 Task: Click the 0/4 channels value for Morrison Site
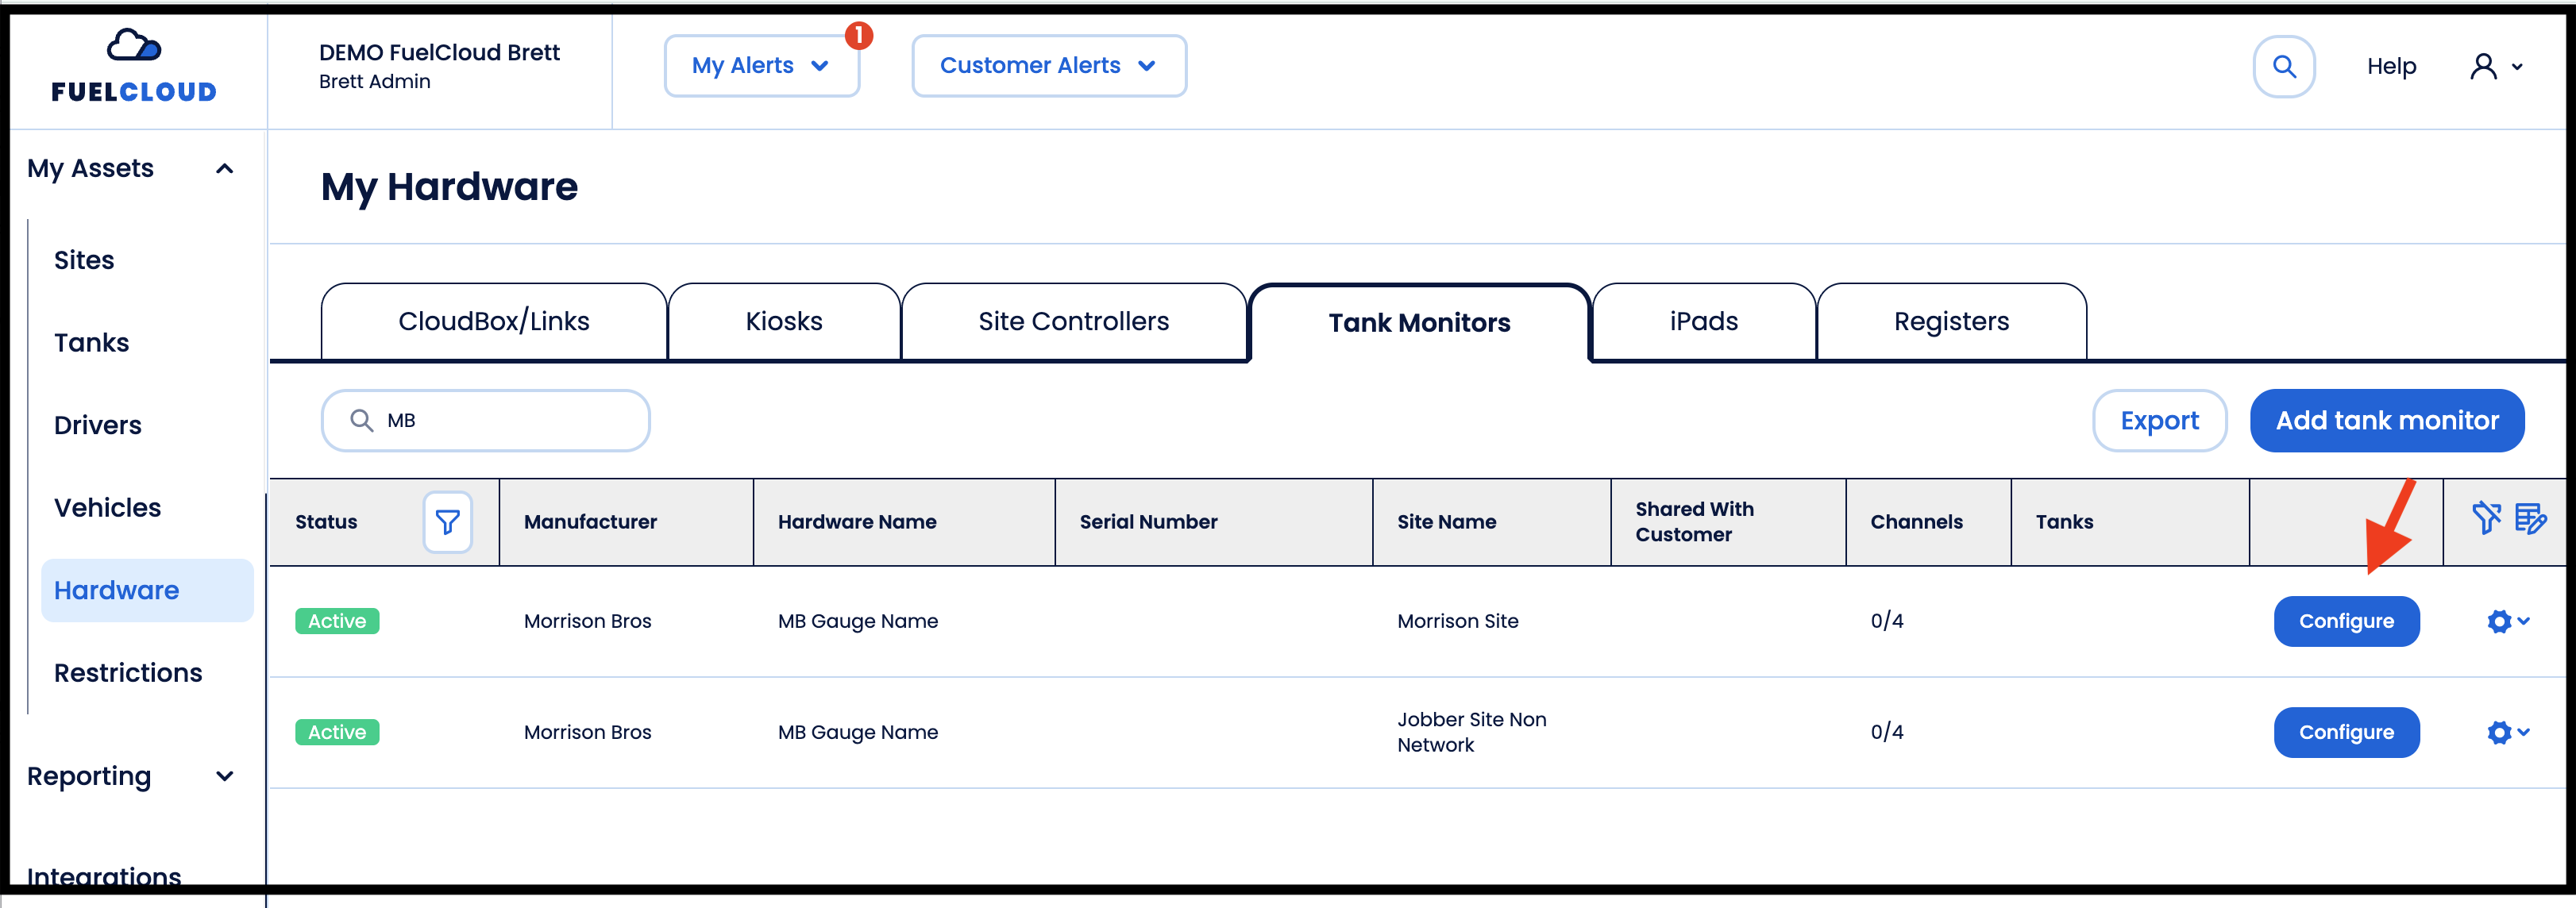1887,621
